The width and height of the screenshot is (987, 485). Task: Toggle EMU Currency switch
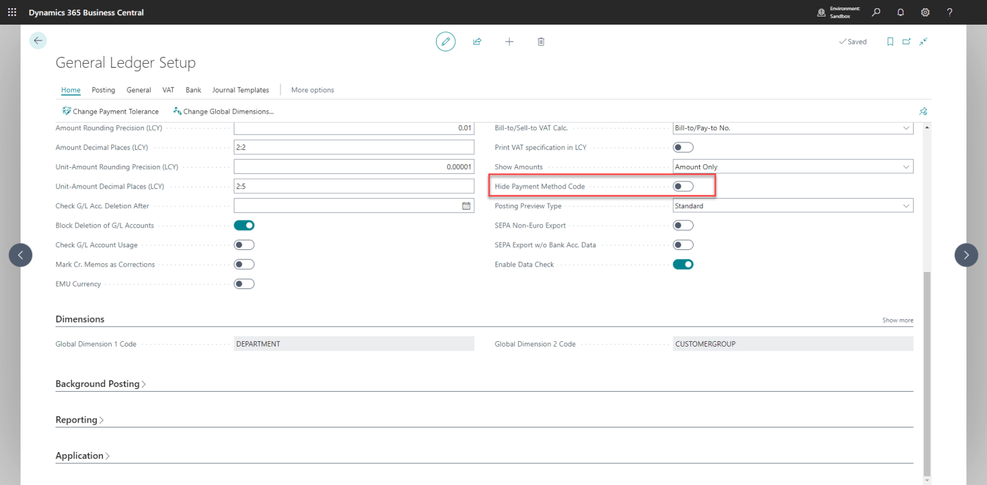(244, 284)
